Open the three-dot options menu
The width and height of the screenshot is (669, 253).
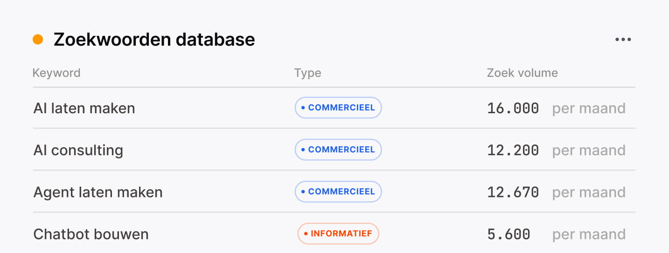pos(623,40)
